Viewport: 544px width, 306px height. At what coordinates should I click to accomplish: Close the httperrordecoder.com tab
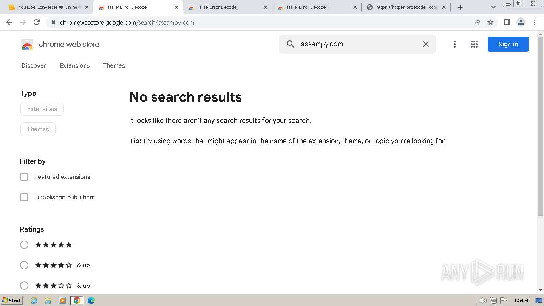pos(444,7)
